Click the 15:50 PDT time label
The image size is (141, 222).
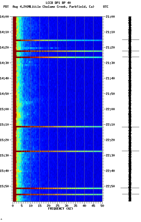pyautogui.click(x=4, y=186)
